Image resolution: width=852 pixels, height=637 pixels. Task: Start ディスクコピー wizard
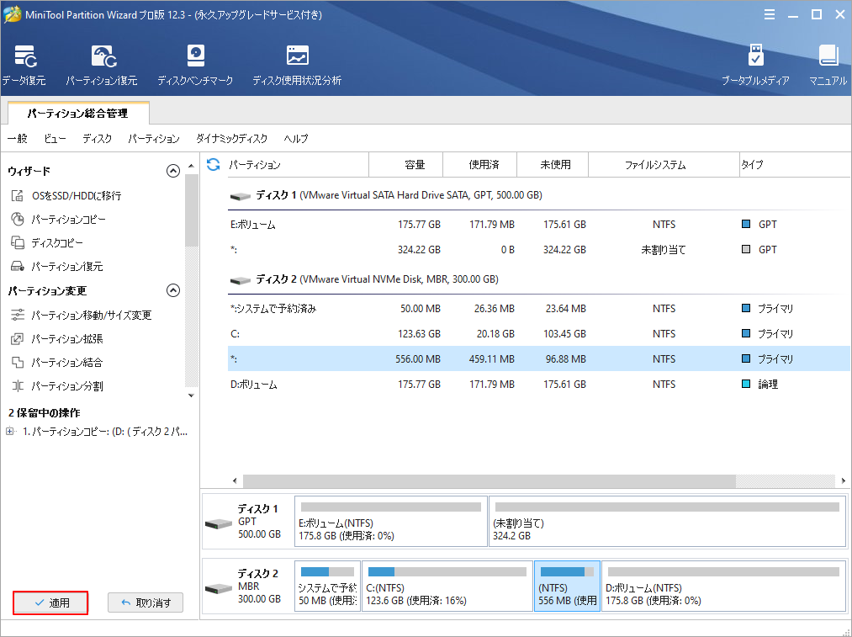pyautogui.click(x=47, y=242)
